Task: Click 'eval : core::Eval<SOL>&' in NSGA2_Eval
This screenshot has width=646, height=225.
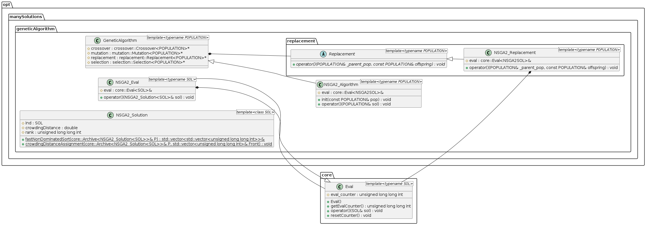Action: [x=128, y=90]
